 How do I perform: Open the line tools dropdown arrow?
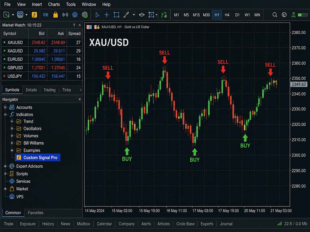[x=134, y=15]
